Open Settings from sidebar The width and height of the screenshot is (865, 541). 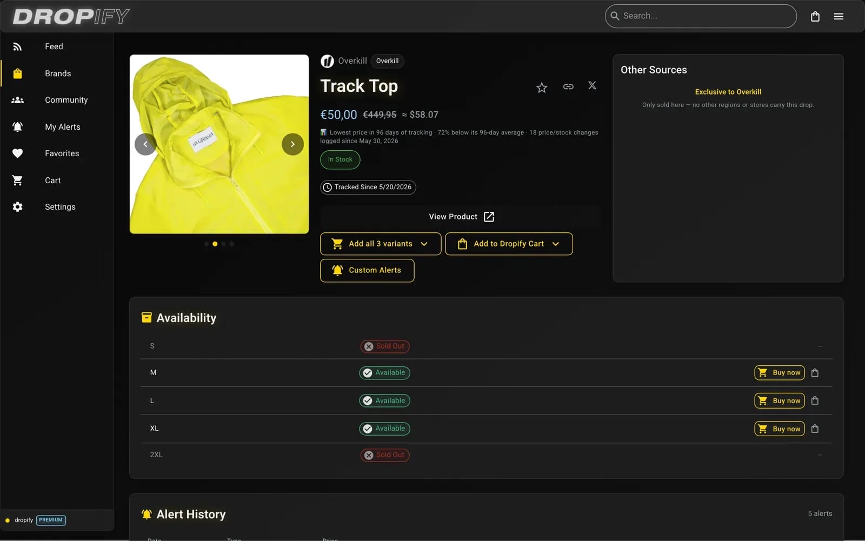pyautogui.click(x=57, y=207)
